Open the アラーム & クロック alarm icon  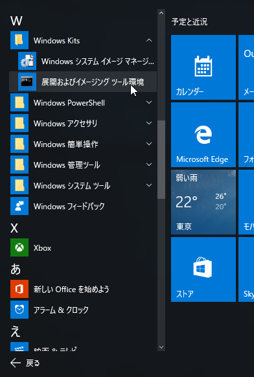pyautogui.click(x=19, y=310)
